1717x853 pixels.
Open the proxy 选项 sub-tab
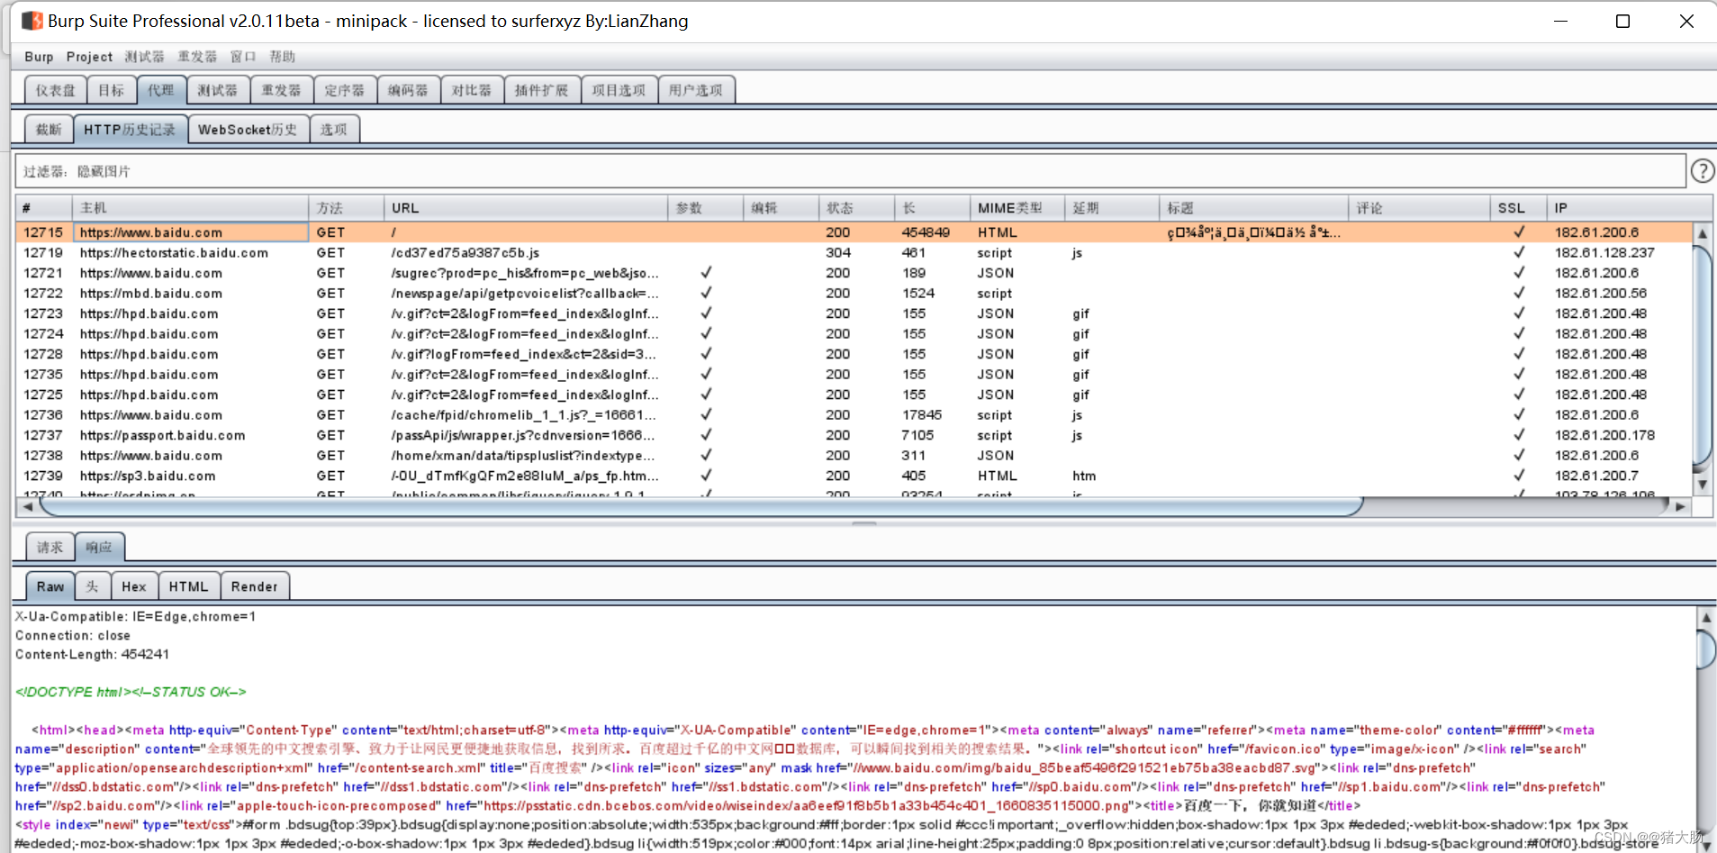pyautogui.click(x=334, y=130)
